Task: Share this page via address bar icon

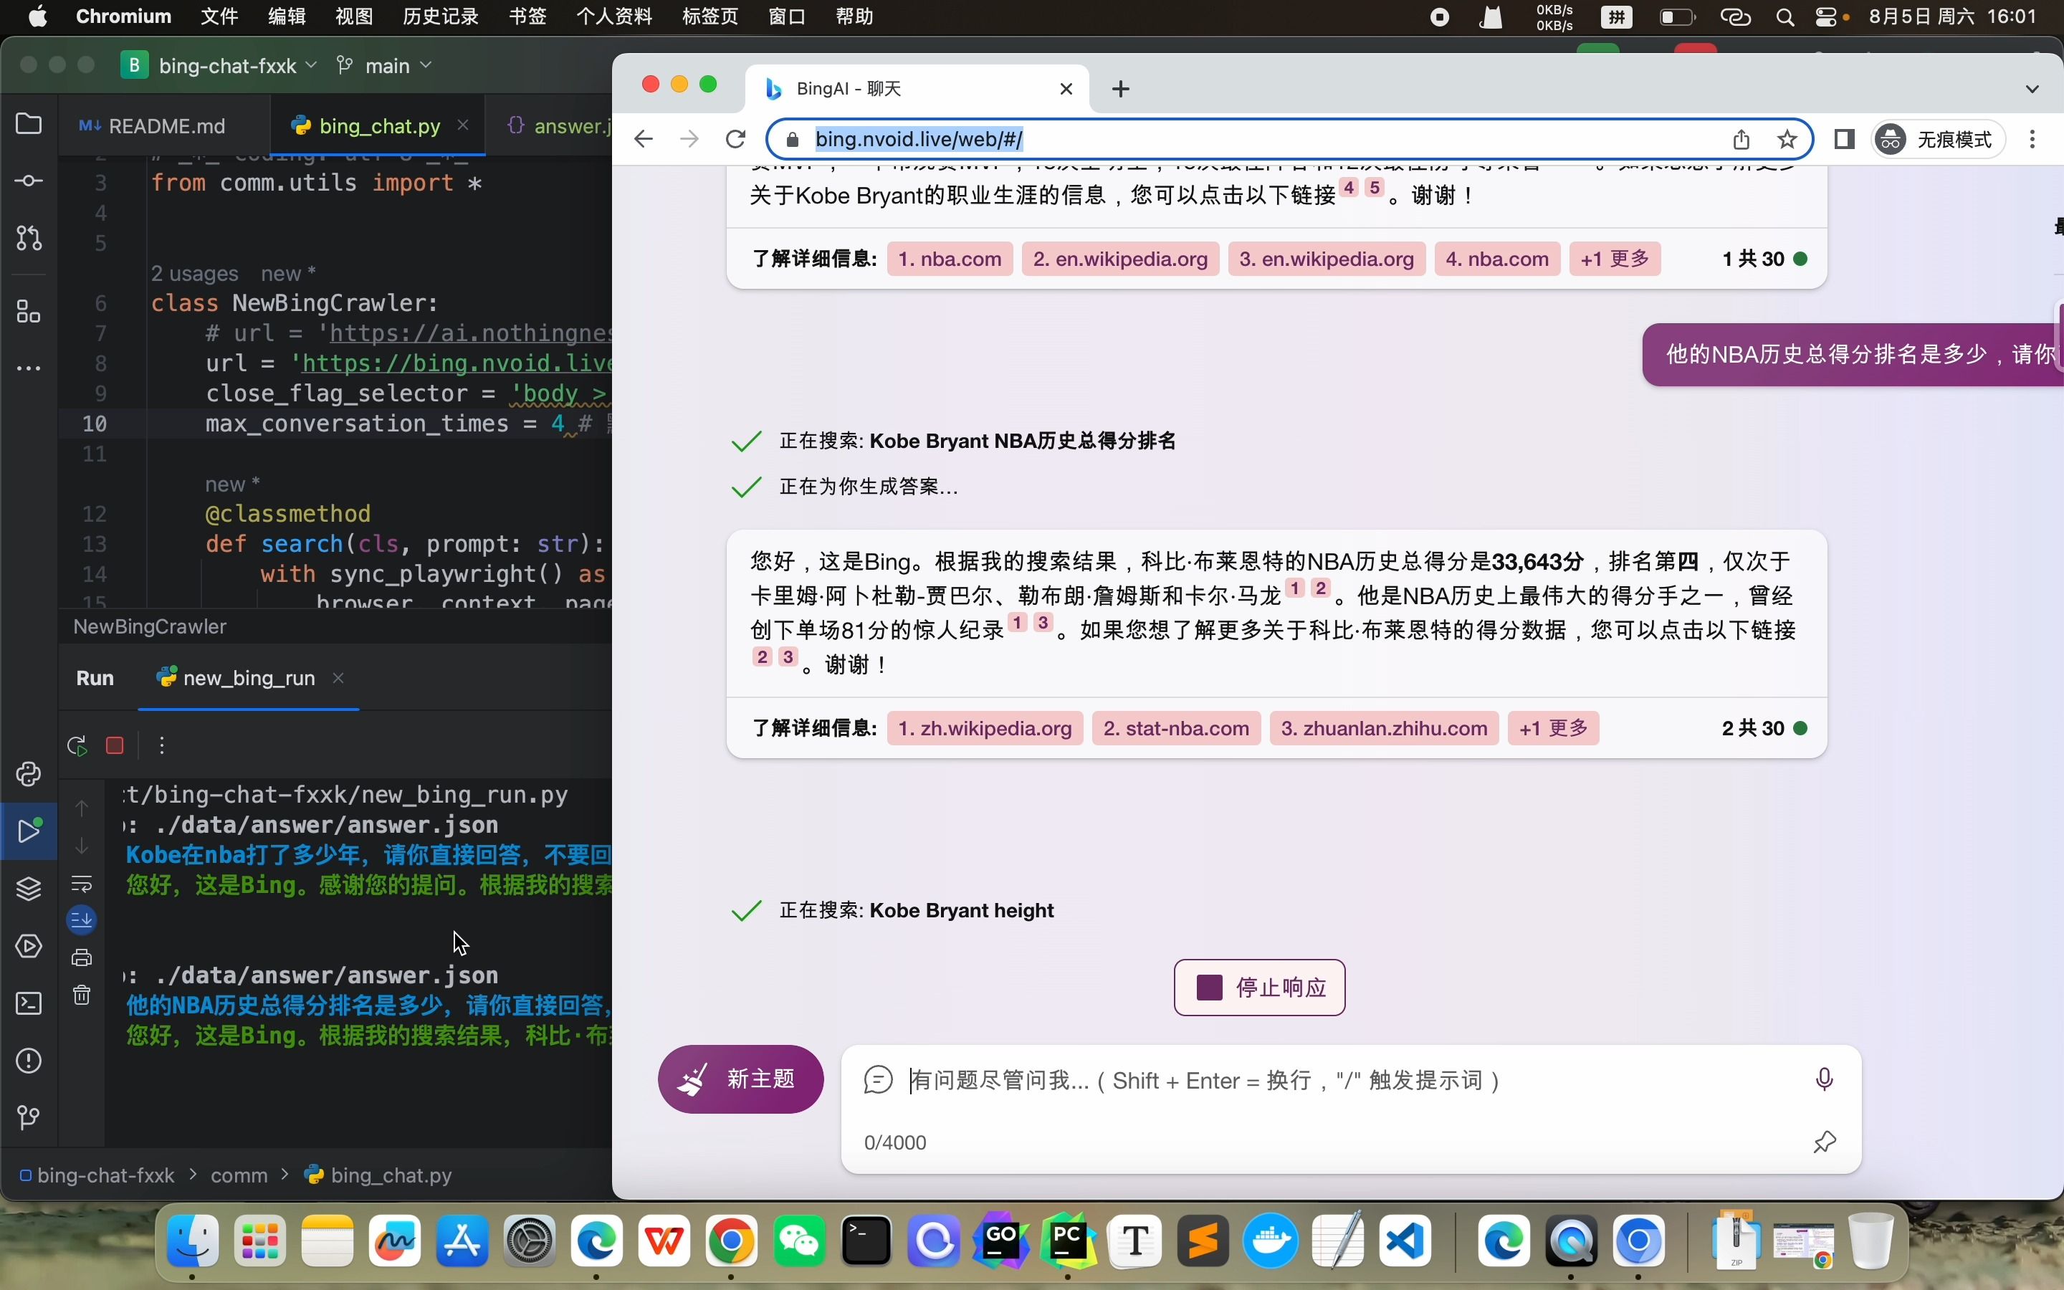Action: point(1741,139)
